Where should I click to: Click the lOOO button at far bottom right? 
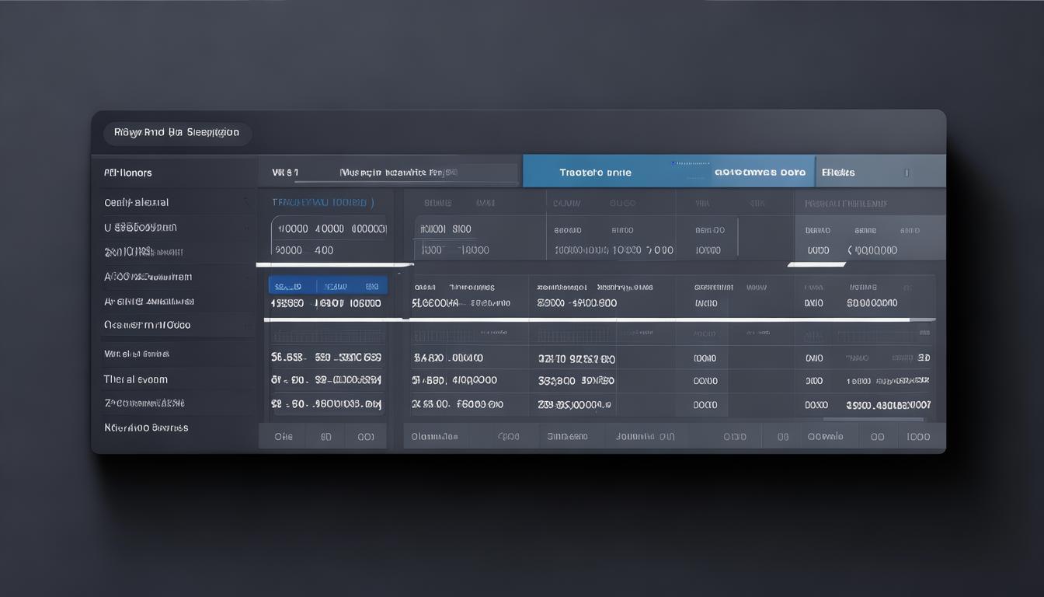pos(918,437)
